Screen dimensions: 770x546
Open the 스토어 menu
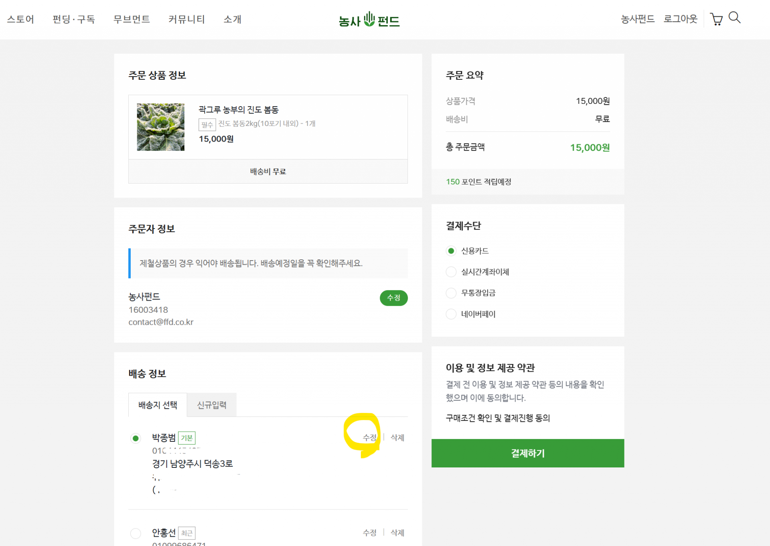coord(20,19)
